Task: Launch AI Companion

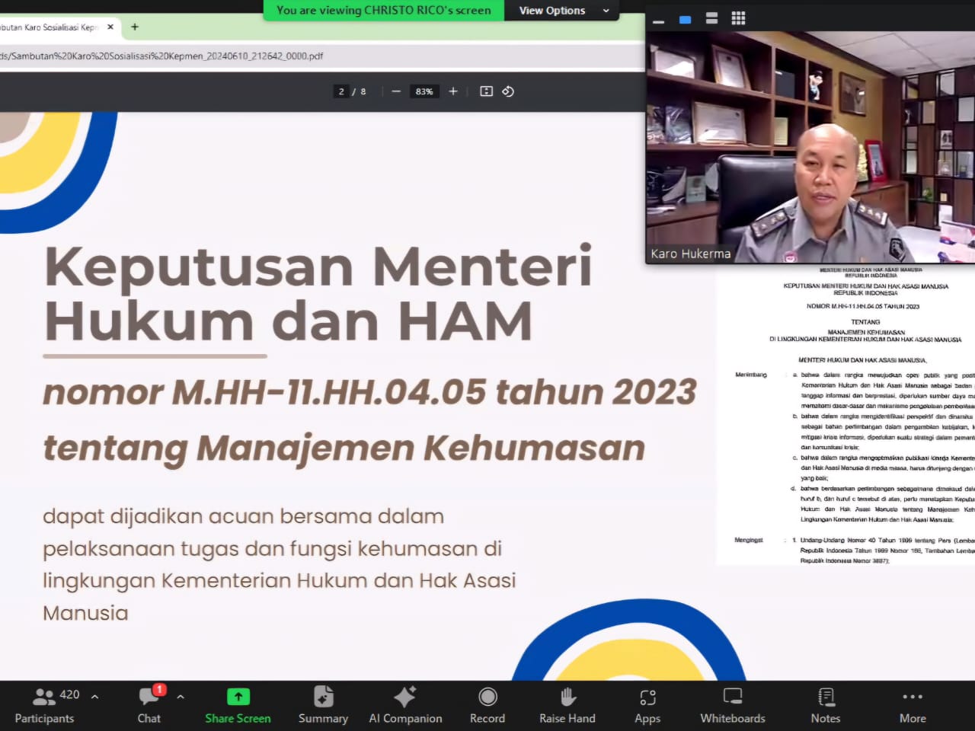Action: click(x=405, y=706)
